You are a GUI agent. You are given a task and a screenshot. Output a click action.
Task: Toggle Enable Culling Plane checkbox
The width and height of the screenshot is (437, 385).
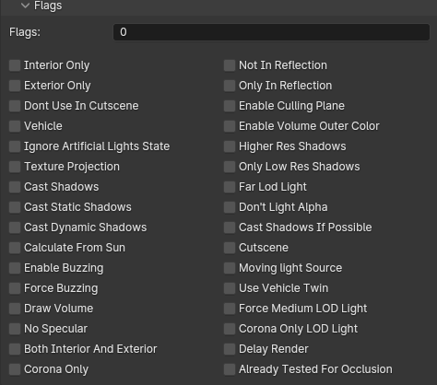(x=230, y=106)
